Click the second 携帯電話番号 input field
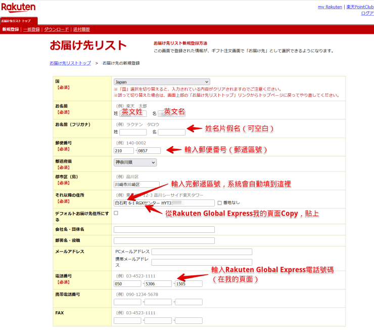The image size is (374, 330). (x=158, y=302)
